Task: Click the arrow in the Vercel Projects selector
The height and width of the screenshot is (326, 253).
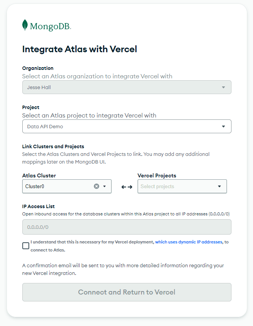Action: tap(219, 187)
